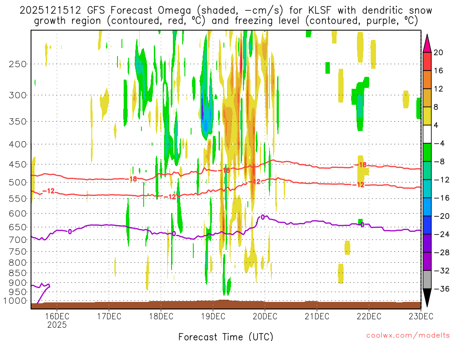
Task: Click the 19DEC date label
Action: click(x=213, y=316)
